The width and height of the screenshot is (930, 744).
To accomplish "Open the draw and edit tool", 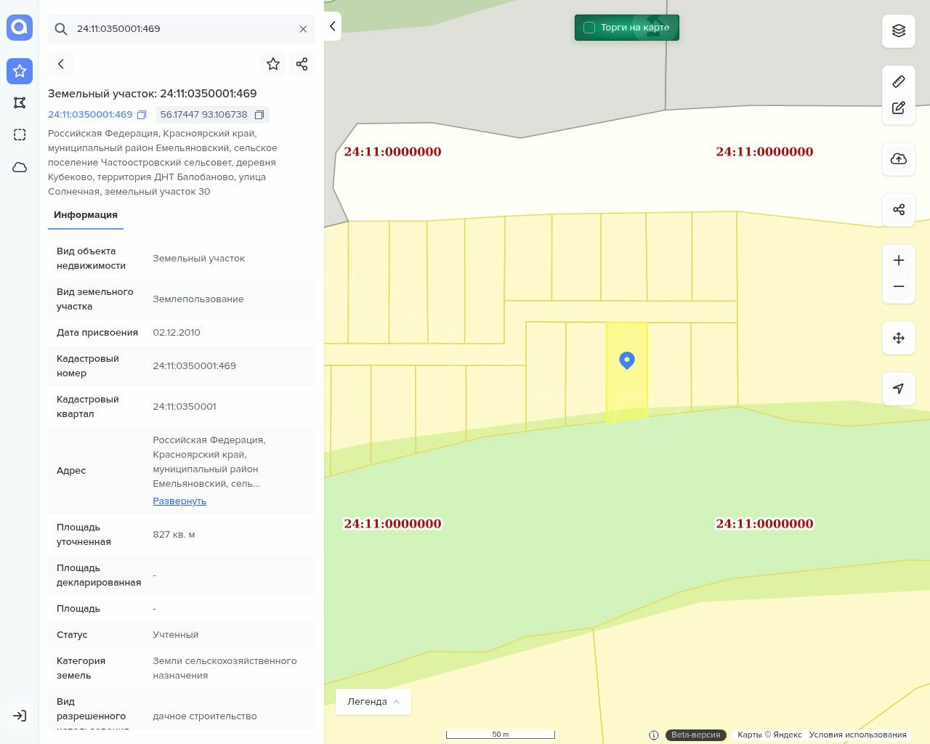I will click(x=899, y=108).
